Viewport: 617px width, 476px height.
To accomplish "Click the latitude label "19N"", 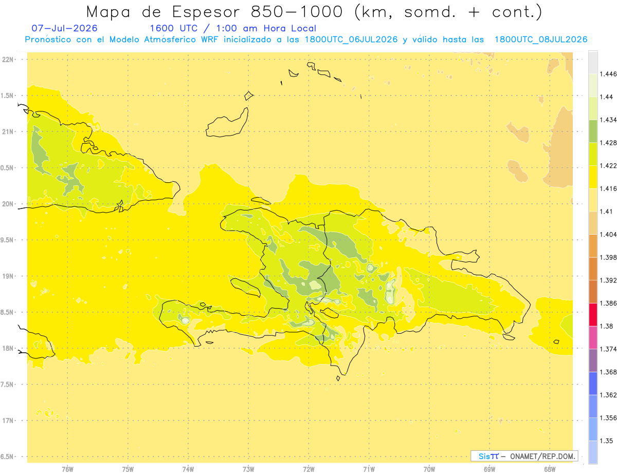I will [8, 276].
